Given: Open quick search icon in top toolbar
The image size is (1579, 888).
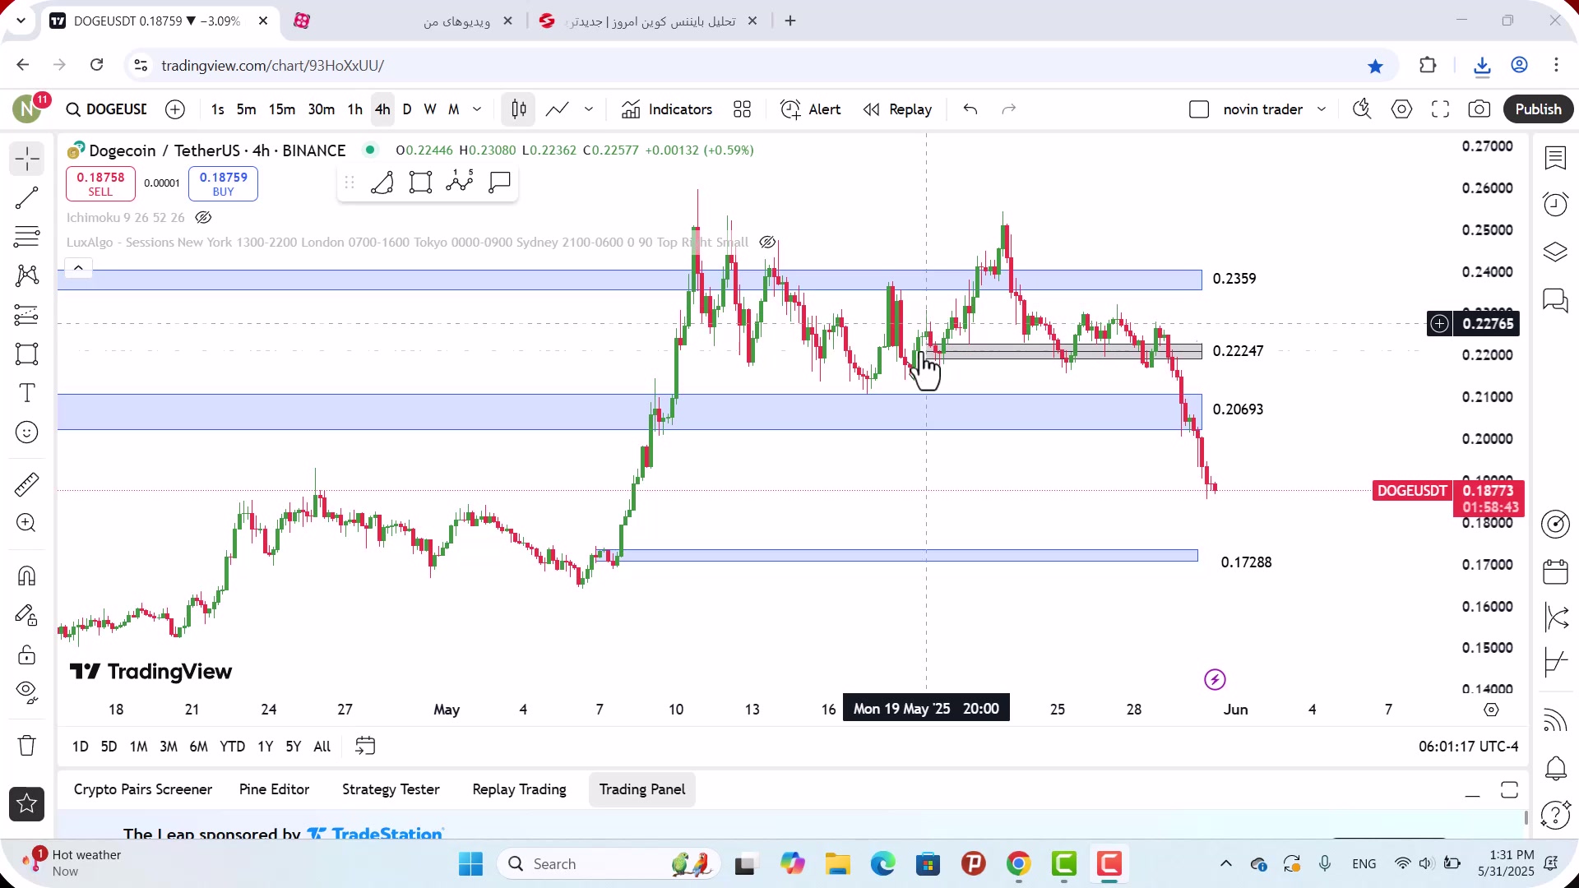Looking at the screenshot, I should pyautogui.click(x=1362, y=109).
